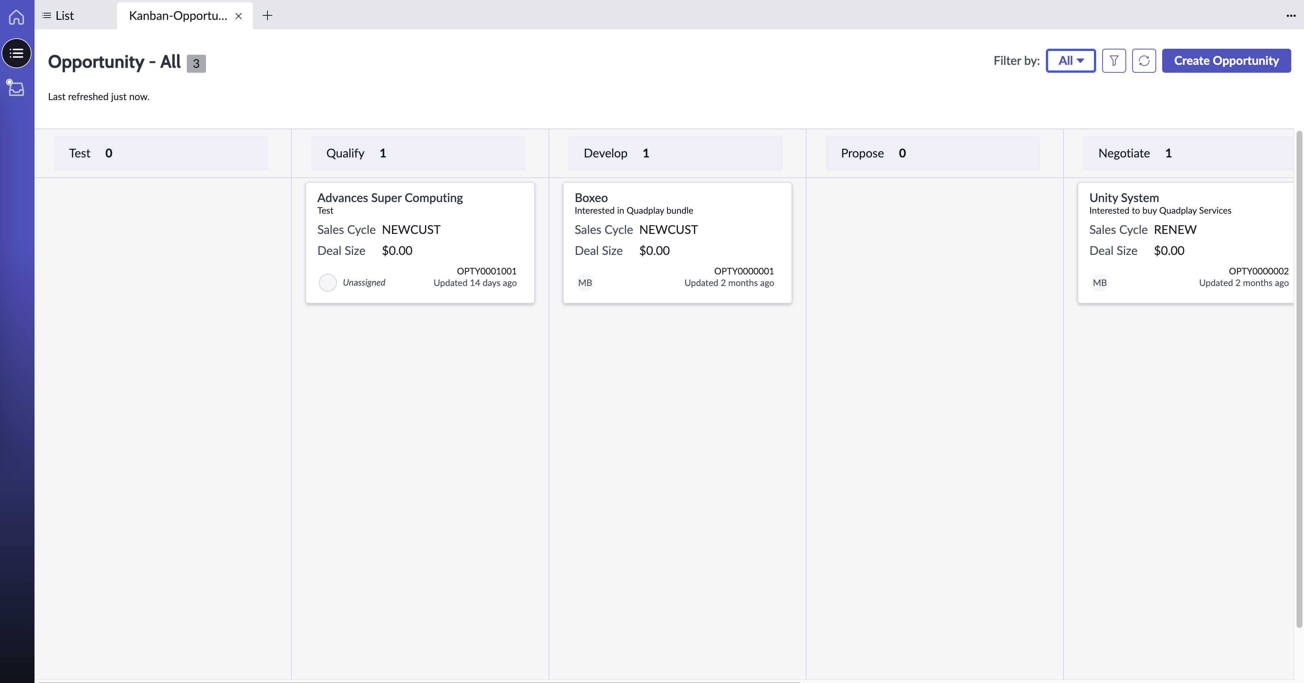This screenshot has height=683, width=1304.
Task: Click the Unassigned avatar circle
Action: [328, 282]
